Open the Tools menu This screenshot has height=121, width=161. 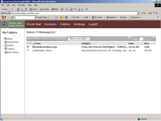(29, 5)
